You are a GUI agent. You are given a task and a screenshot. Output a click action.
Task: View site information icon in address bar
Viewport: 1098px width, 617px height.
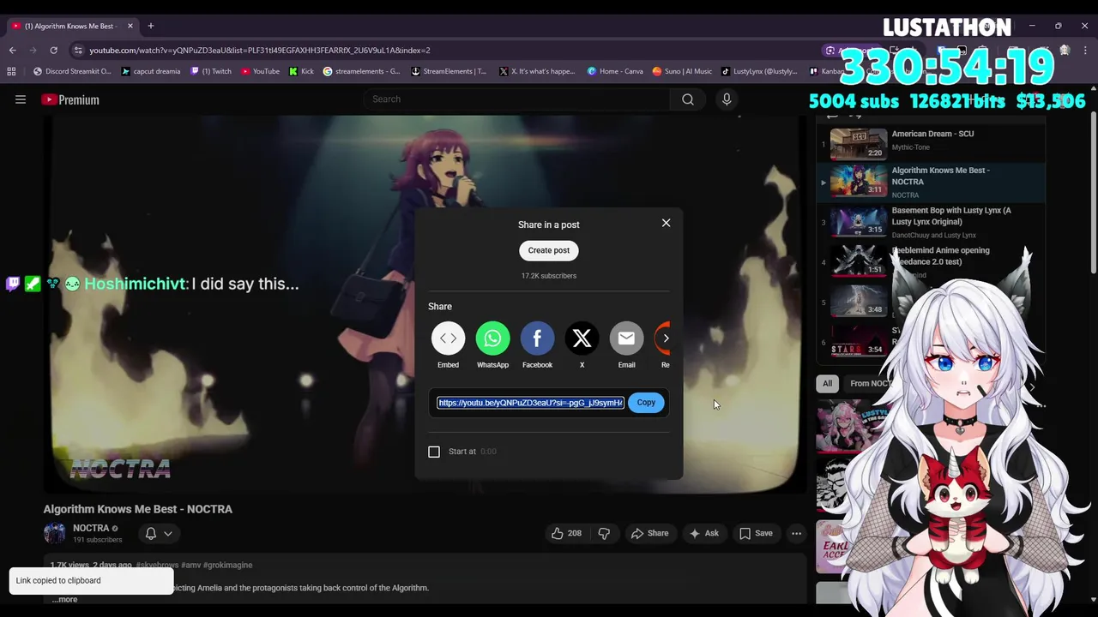[78, 50]
